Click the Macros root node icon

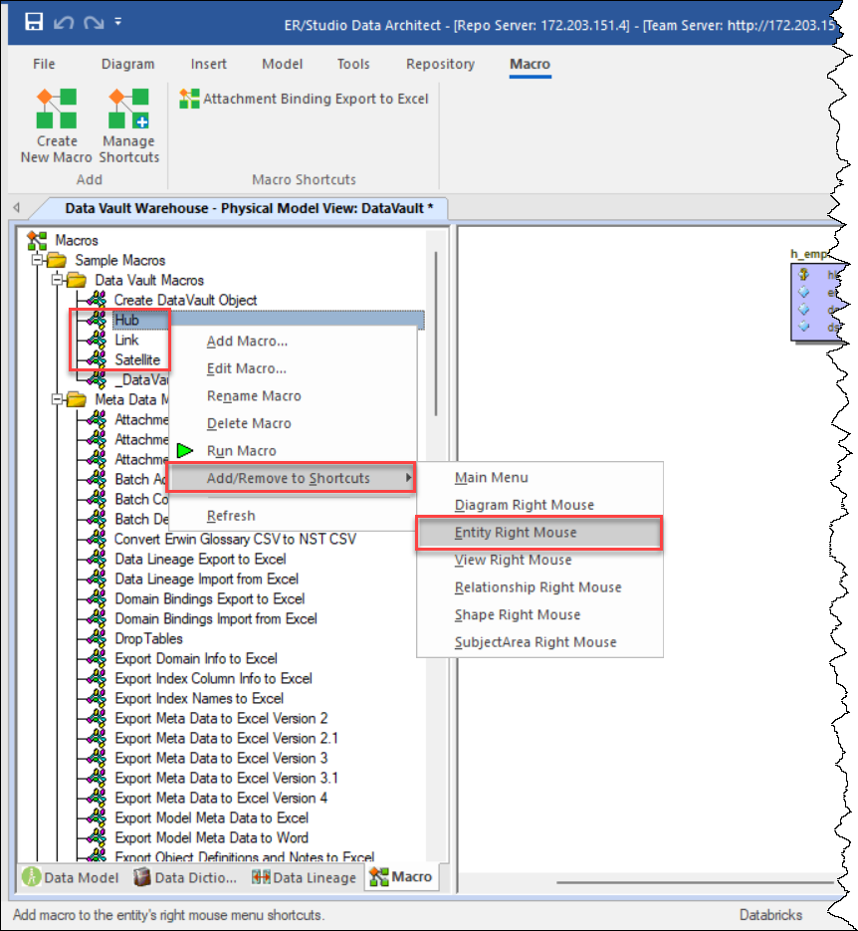coord(37,241)
